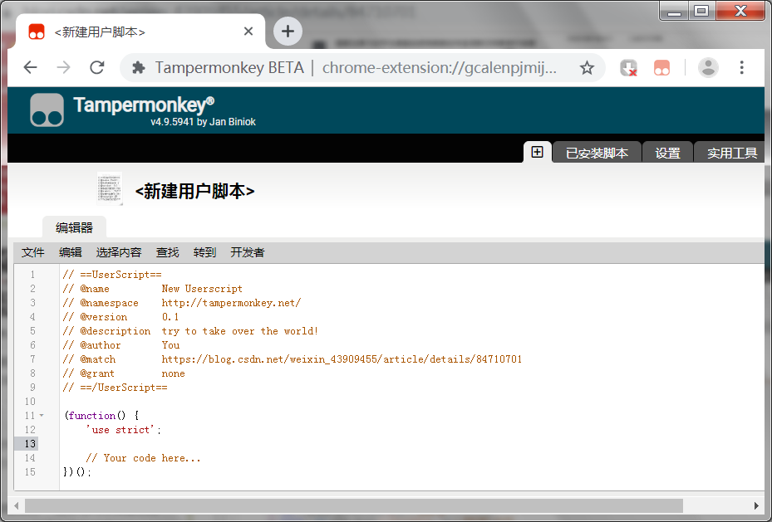The width and height of the screenshot is (772, 522).
Task: Click line number 1 in the gutter
Action: tap(32, 274)
